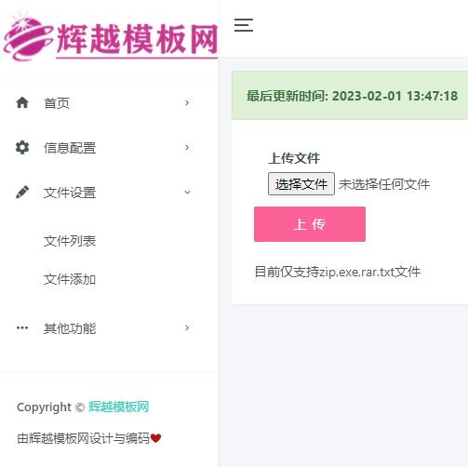Screen dimensions: 468x467
Task: Click the pencil icon beside 文件设置
Action: coord(22,193)
